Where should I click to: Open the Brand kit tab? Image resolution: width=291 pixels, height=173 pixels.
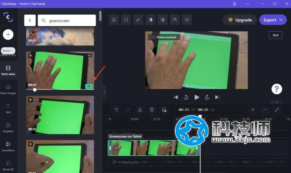click(8, 166)
